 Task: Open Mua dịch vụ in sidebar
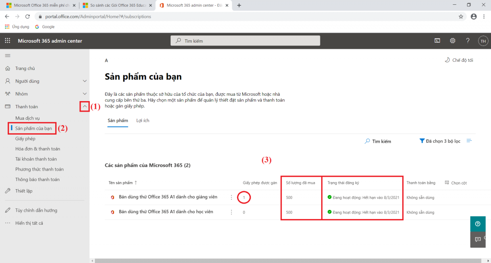tap(27, 118)
